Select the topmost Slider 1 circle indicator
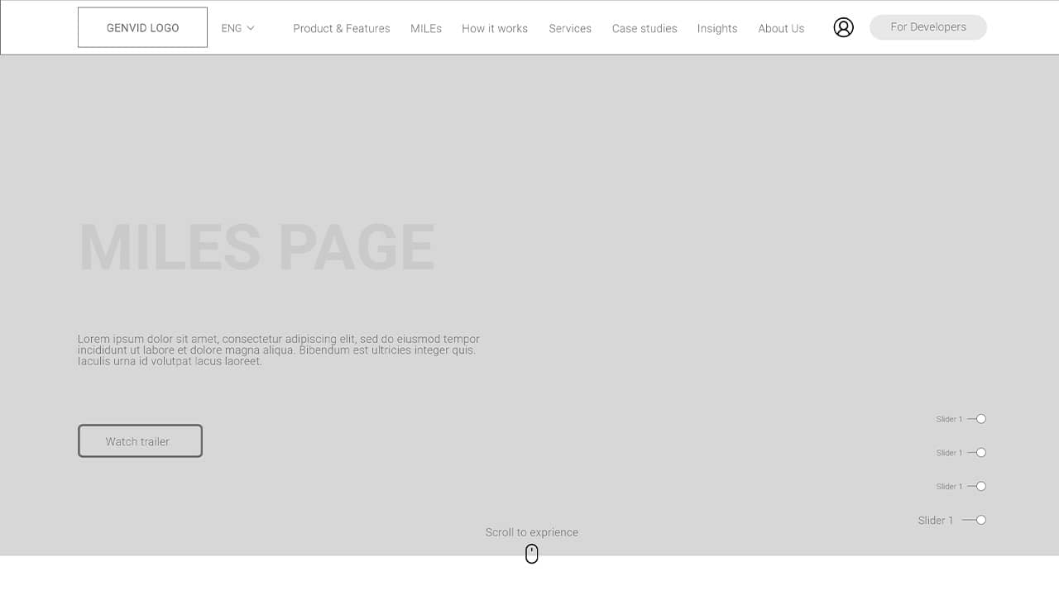The height and width of the screenshot is (595, 1059). [980, 419]
